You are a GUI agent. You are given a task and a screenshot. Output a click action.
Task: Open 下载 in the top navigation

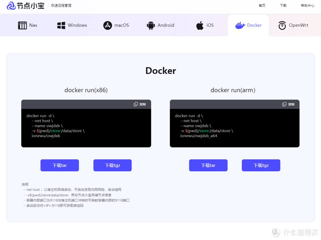(283, 6)
